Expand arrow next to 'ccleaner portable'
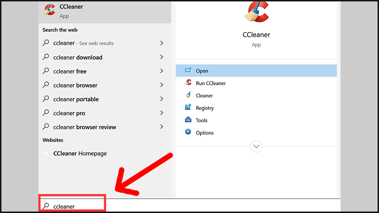Image resolution: width=379 pixels, height=213 pixels. point(162,99)
